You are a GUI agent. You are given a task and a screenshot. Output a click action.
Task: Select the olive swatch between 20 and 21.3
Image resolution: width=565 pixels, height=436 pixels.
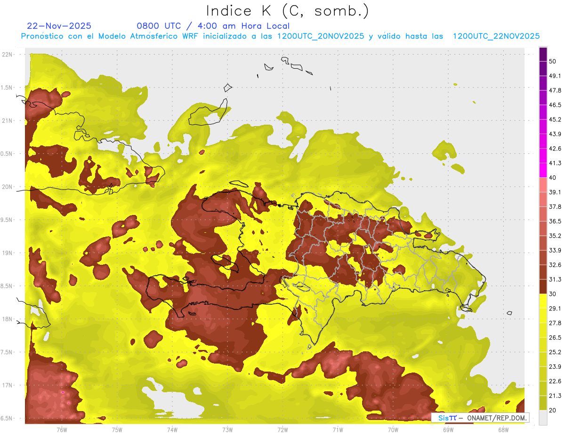click(x=543, y=403)
